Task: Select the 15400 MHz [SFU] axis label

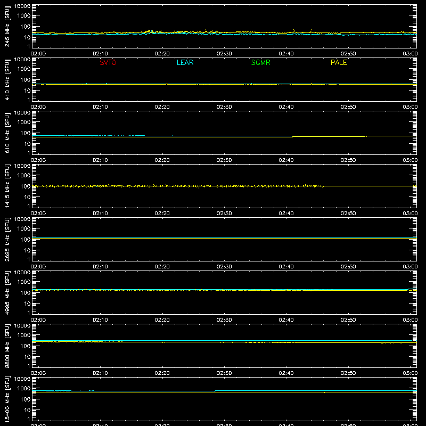Action: (x=7, y=399)
